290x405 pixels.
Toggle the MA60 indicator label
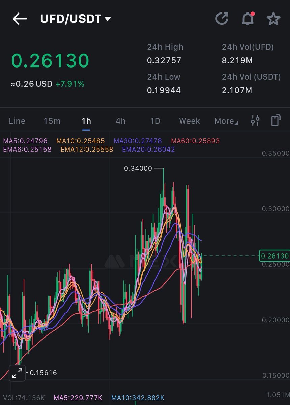pyautogui.click(x=195, y=141)
